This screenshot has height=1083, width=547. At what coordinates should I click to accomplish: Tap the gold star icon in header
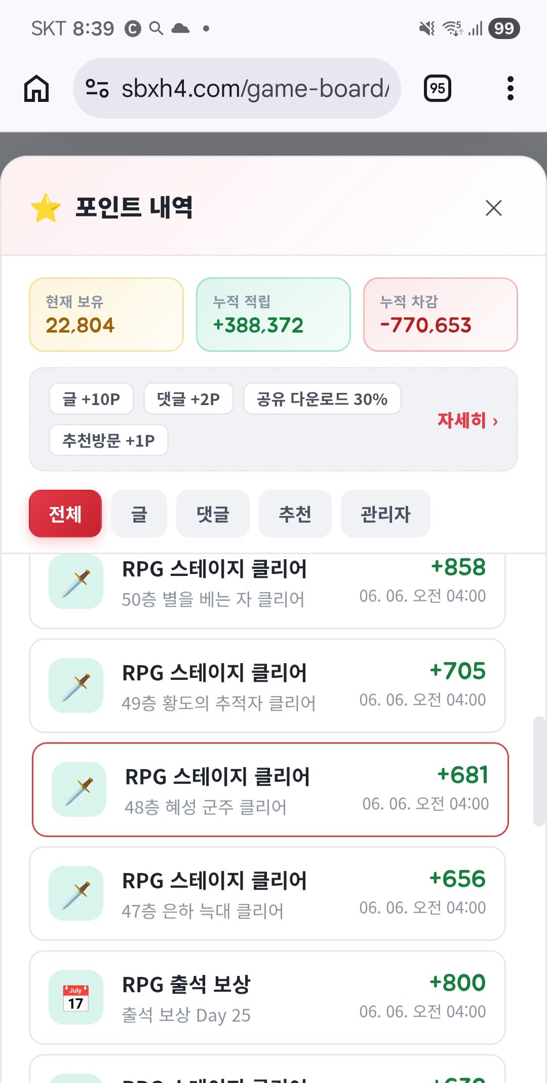point(46,208)
